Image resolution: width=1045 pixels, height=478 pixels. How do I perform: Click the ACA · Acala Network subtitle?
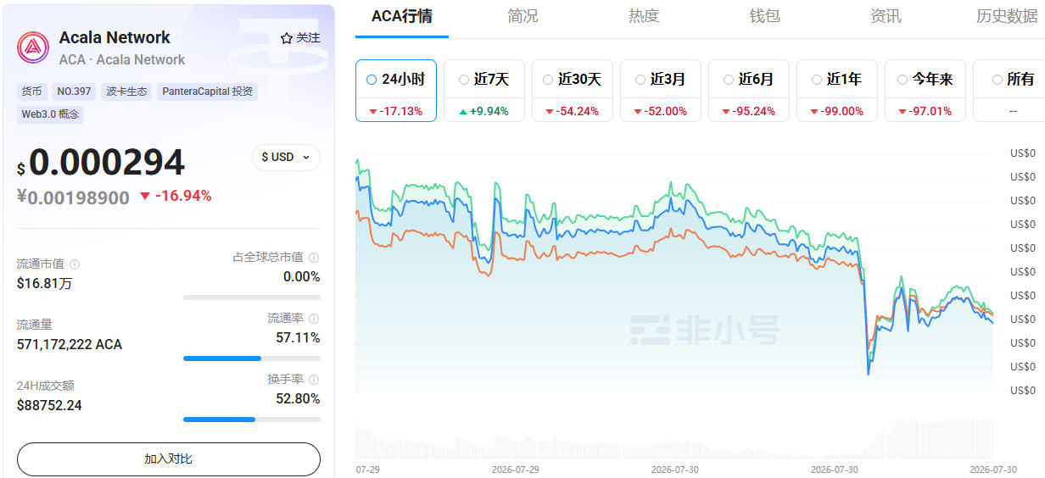click(x=122, y=59)
